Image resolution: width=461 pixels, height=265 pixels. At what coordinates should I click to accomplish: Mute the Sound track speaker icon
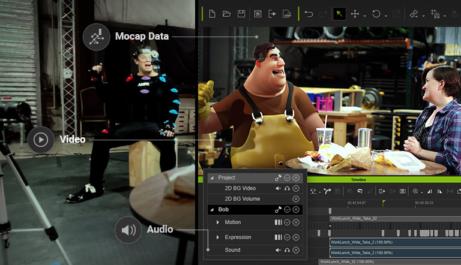click(x=278, y=250)
